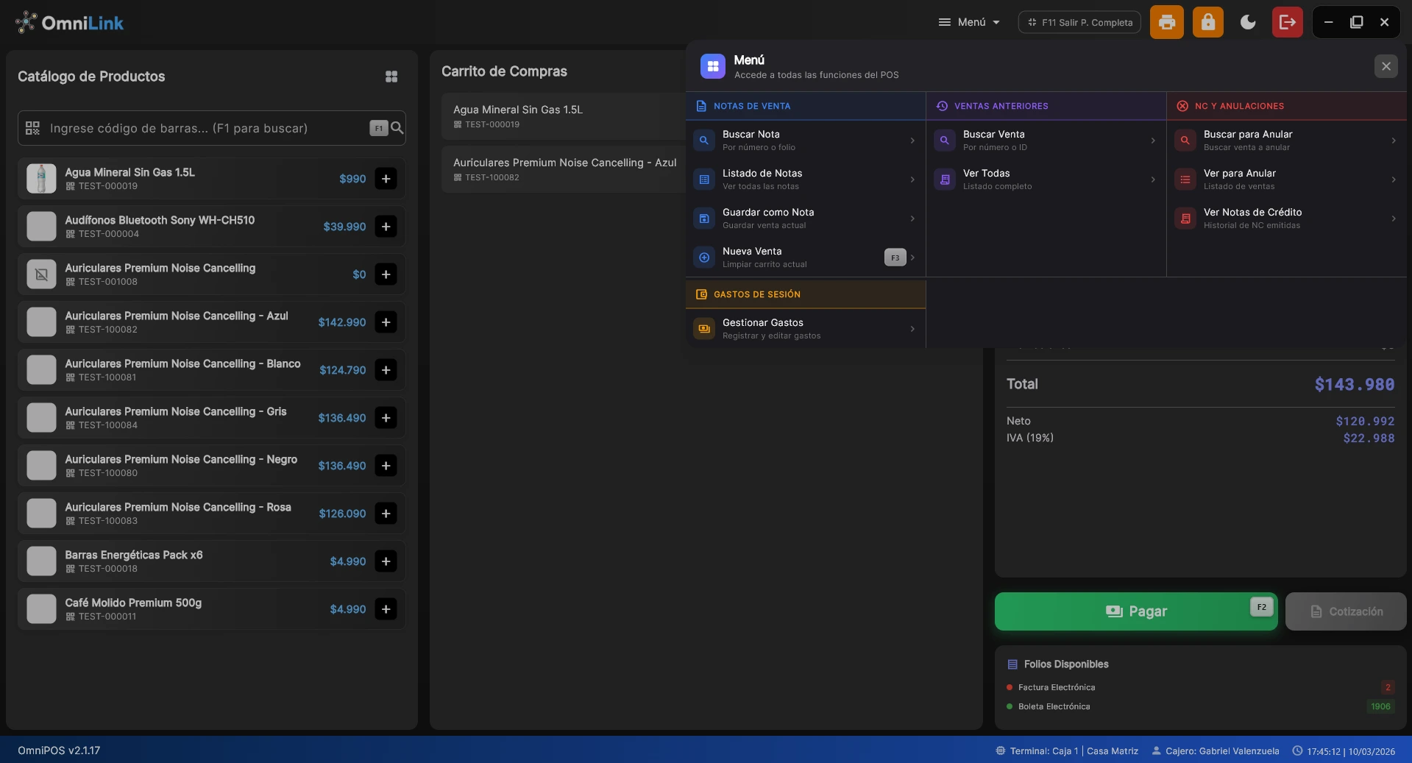Select Nueva Venta menu entry

click(x=805, y=258)
